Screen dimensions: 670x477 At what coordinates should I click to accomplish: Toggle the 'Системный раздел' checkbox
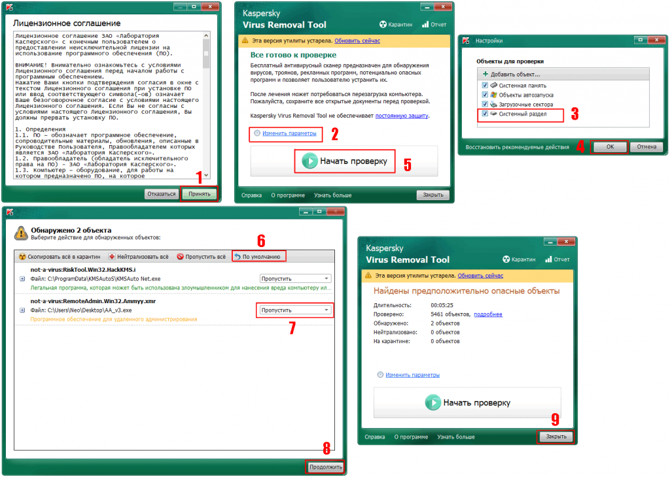(x=485, y=114)
